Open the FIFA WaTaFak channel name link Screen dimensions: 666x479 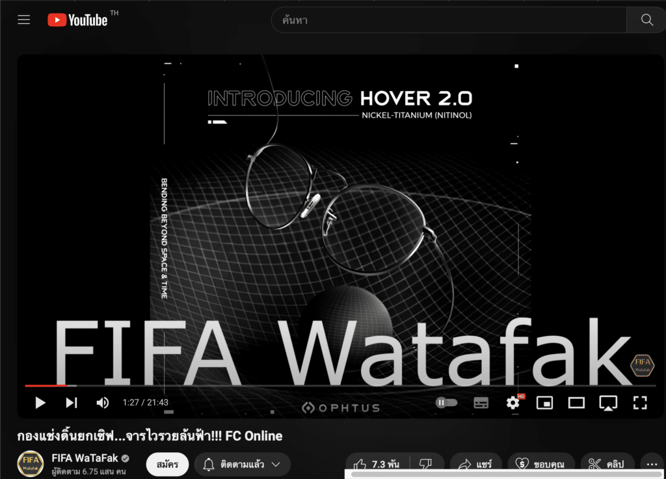[x=85, y=458]
